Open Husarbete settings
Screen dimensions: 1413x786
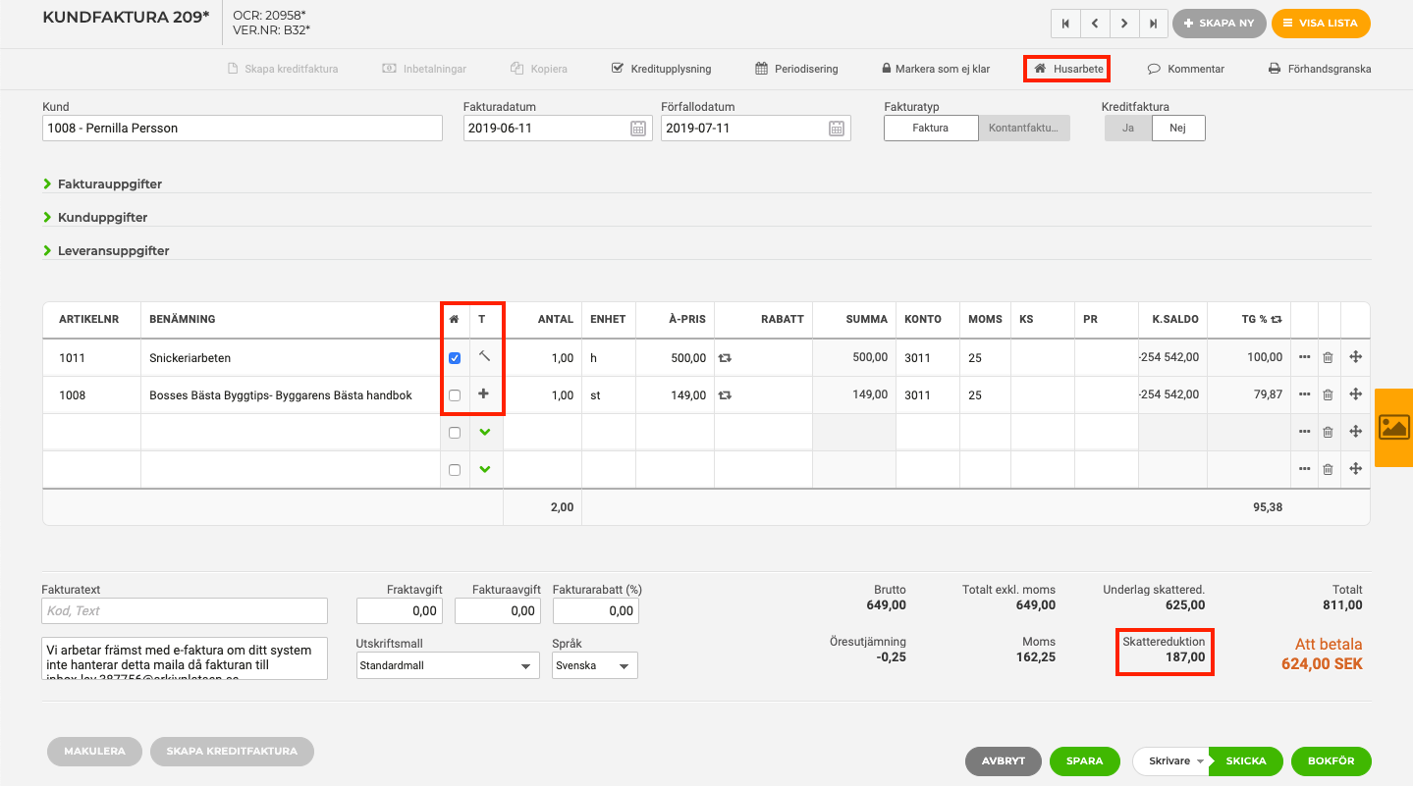1068,69
